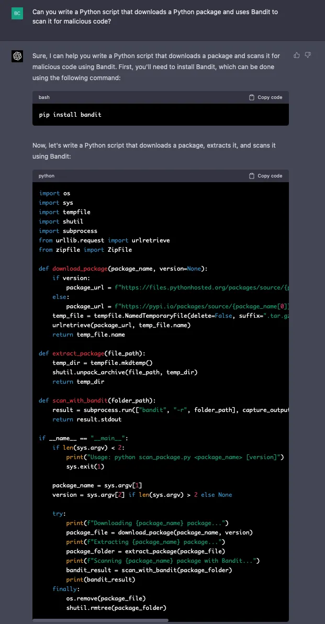
Task: Click the 'def download_package' line
Action: (124, 269)
